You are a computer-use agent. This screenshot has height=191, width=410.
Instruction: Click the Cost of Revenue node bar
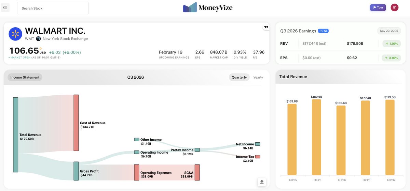click(x=76, y=123)
